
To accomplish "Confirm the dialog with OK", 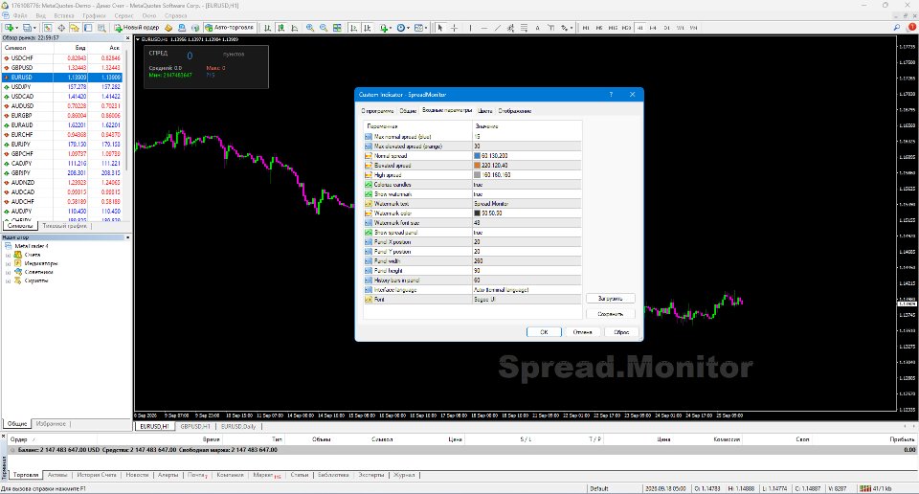I will [544, 332].
